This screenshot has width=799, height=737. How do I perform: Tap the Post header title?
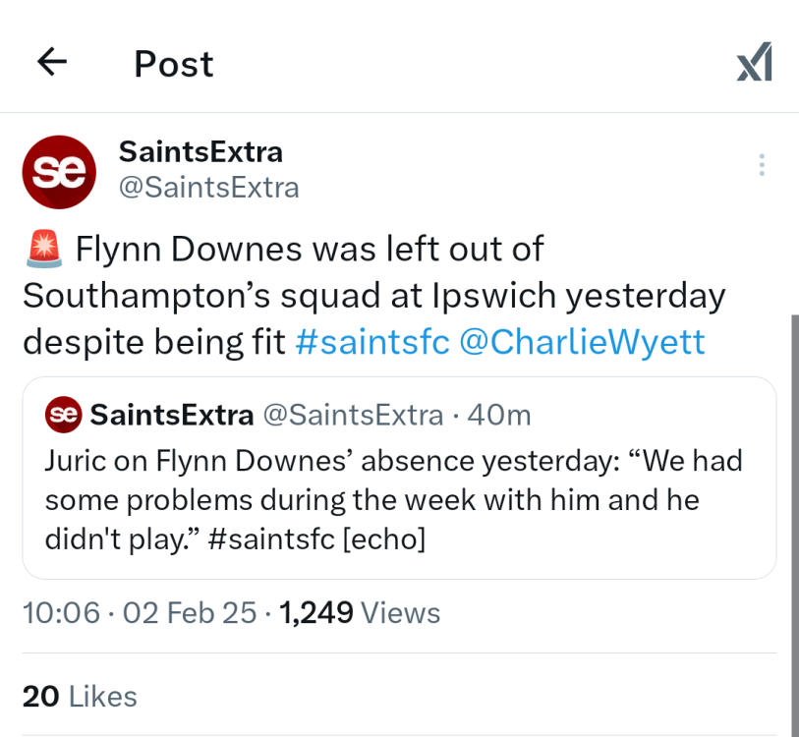pos(173,64)
